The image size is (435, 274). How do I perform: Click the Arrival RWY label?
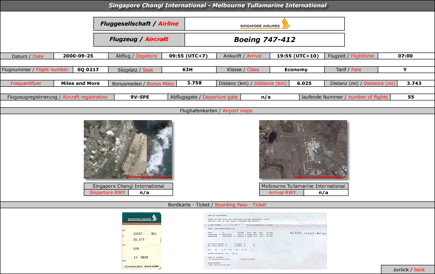pyautogui.click(x=282, y=193)
